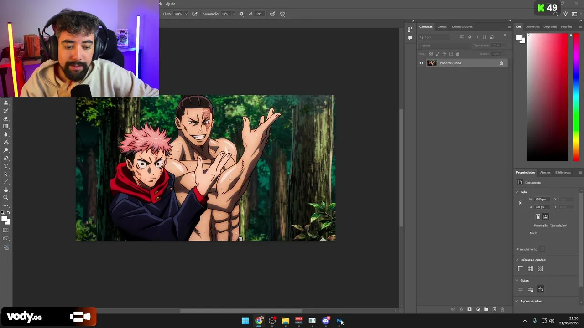This screenshot has height=328, width=584.
Task: Activate the Hand tool
Action: coord(6,190)
